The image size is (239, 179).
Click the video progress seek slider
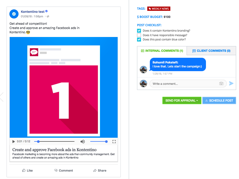tap(54, 141)
